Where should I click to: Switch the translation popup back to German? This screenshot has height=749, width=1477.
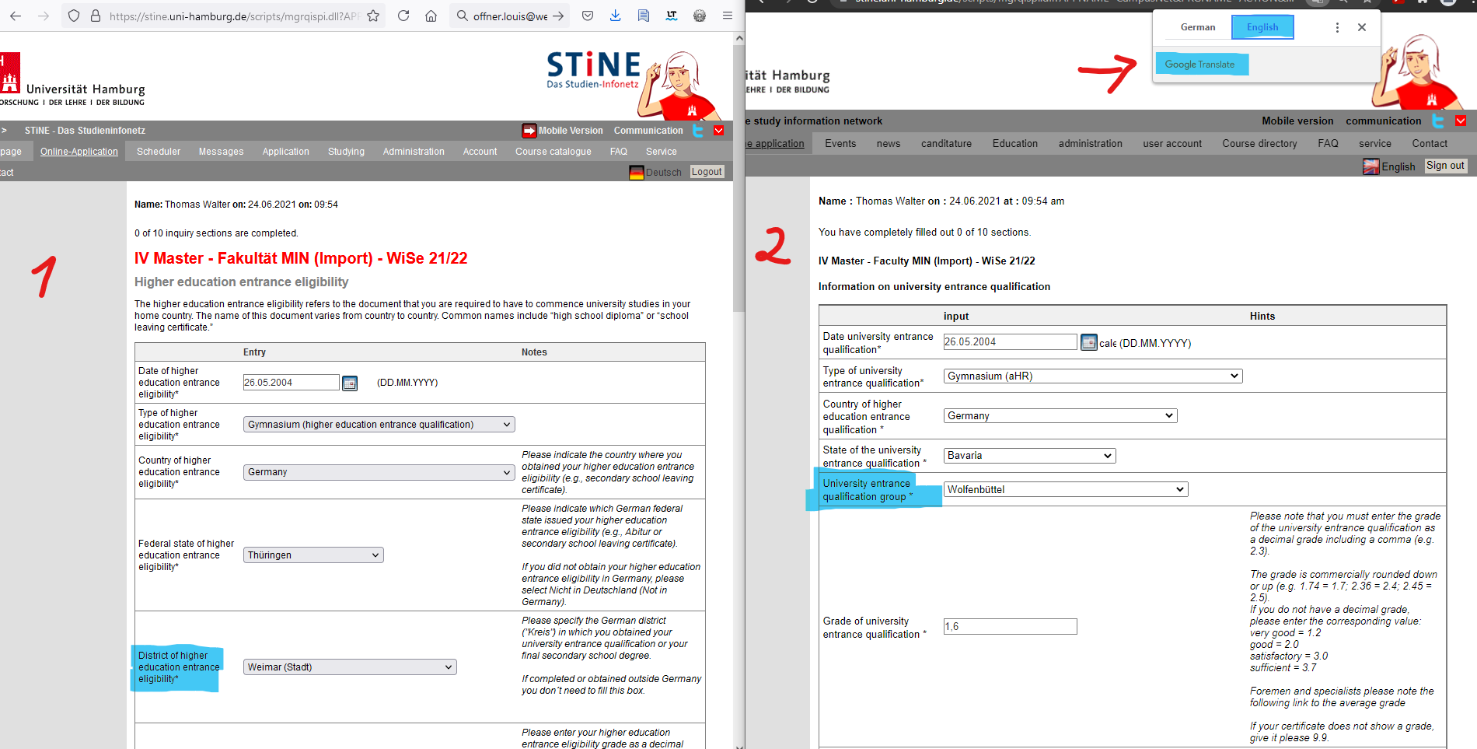click(x=1197, y=26)
